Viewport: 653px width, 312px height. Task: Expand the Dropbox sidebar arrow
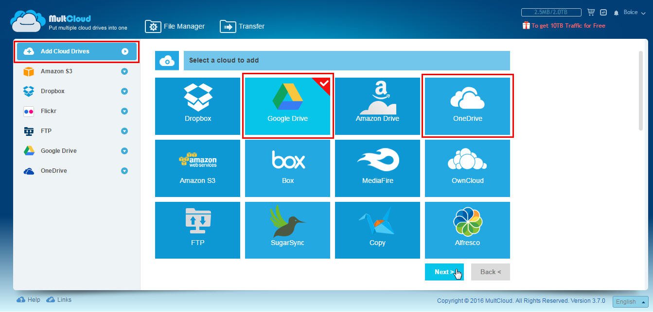pyautogui.click(x=124, y=91)
